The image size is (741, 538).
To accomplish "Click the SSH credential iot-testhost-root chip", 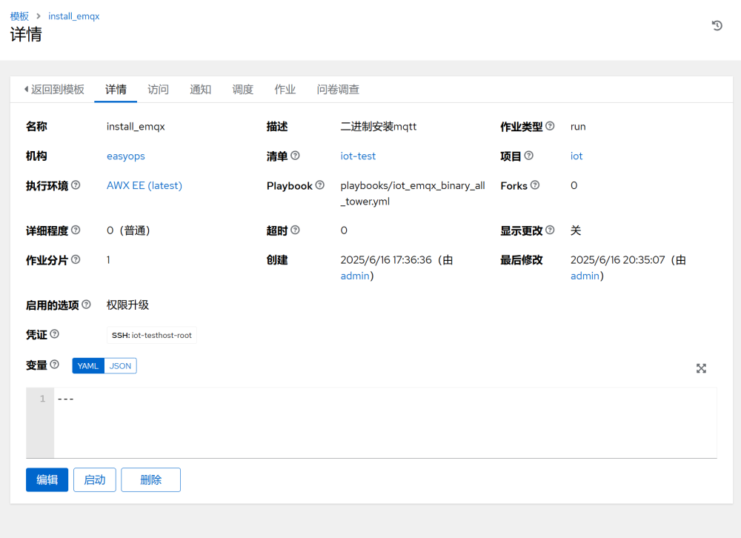I will pos(152,334).
